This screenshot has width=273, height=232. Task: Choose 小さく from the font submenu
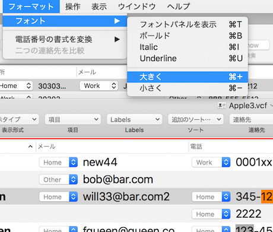point(188,88)
